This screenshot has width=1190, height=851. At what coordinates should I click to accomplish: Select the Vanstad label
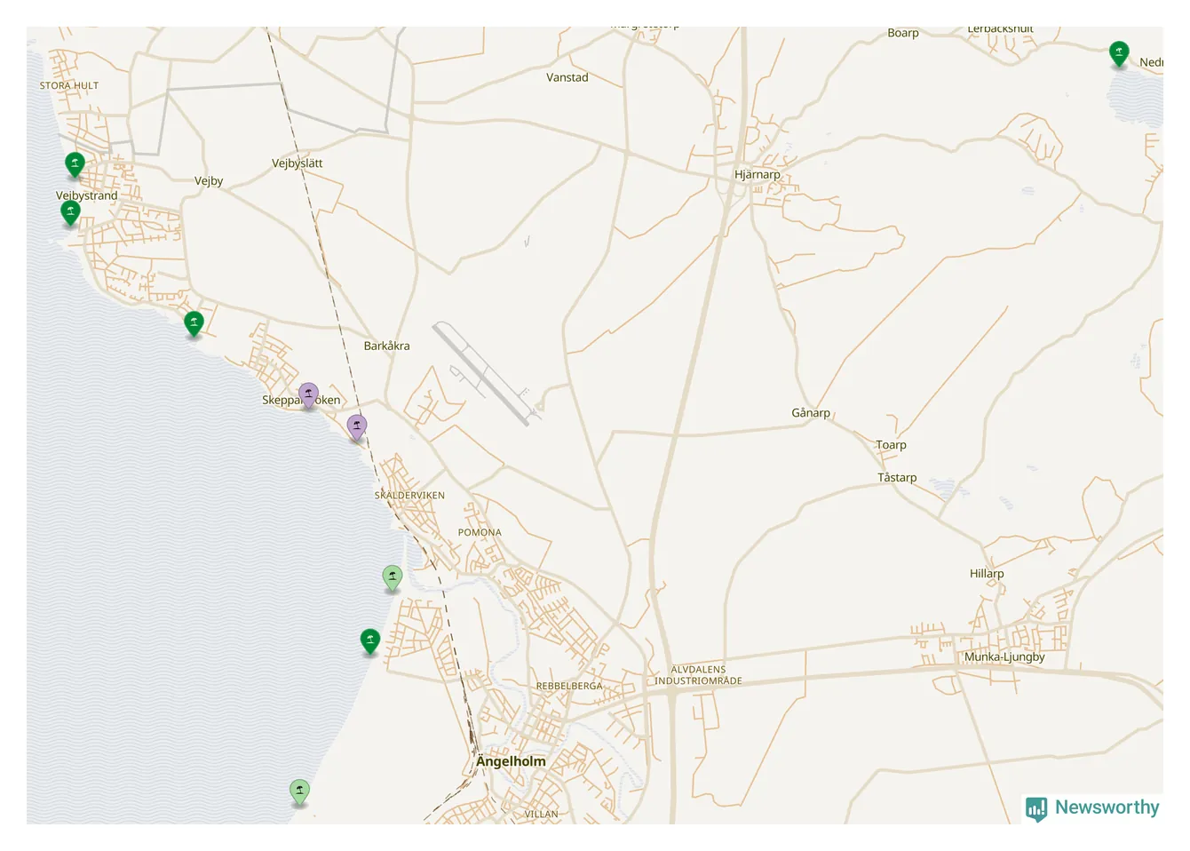[567, 77]
